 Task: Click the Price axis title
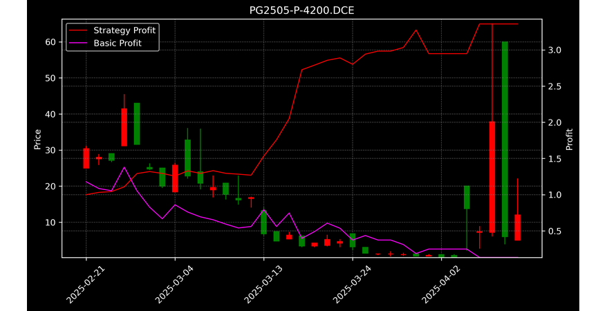(37, 140)
